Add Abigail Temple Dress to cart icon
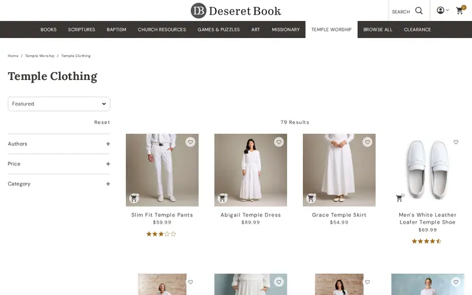The width and height of the screenshot is (472, 295). [x=222, y=198]
